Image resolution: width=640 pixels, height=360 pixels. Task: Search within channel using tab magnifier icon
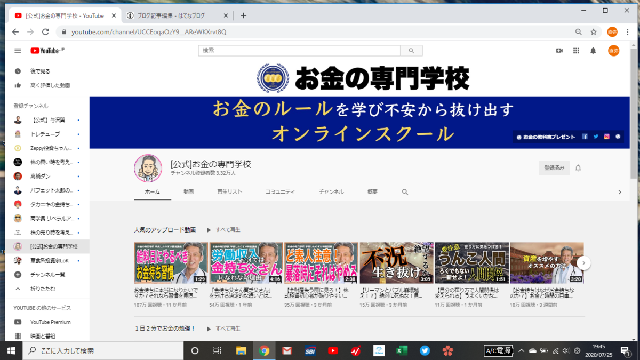pyautogui.click(x=405, y=192)
